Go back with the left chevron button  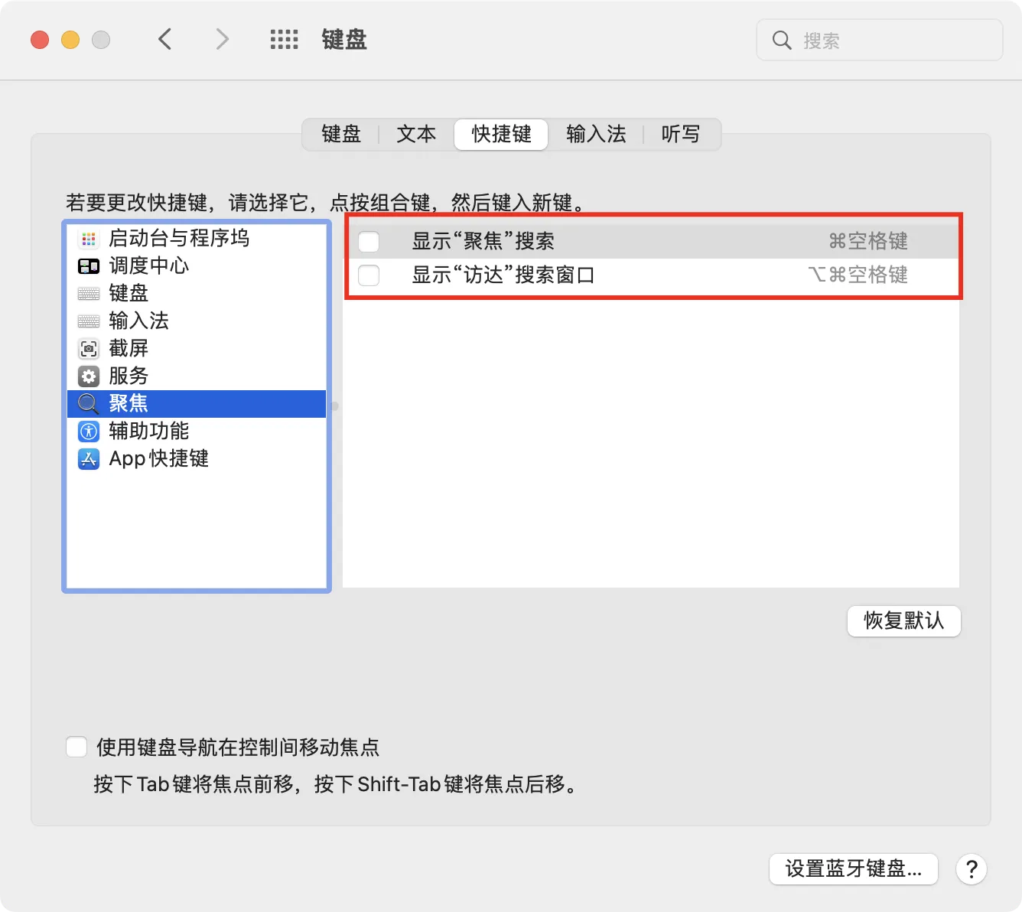pos(165,39)
